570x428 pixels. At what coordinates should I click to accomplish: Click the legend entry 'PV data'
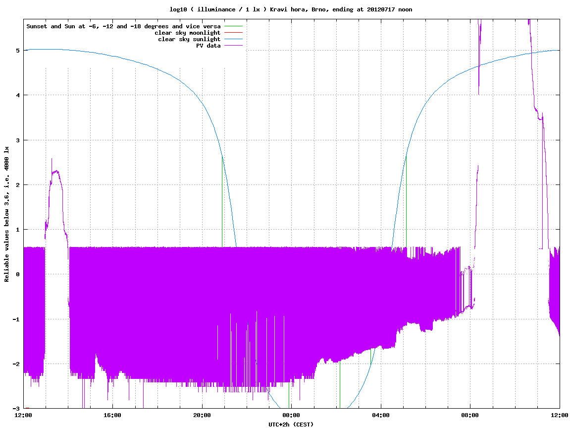click(208, 46)
